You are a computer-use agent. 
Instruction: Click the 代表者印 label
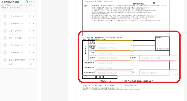tap(159, 38)
